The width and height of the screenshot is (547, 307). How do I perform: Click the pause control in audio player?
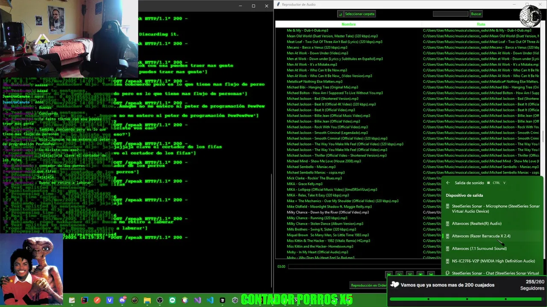[x=410, y=274]
